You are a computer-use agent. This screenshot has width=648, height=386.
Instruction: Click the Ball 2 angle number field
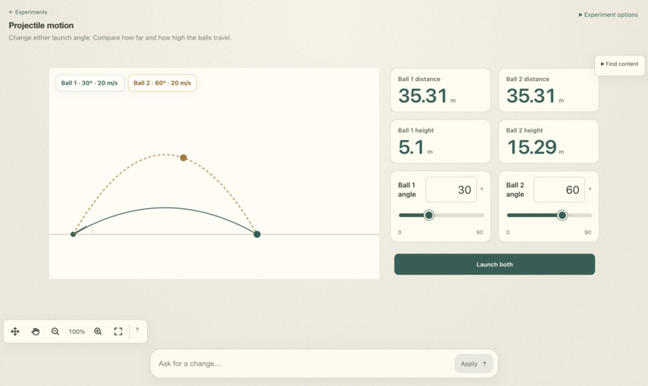coord(559,190)
